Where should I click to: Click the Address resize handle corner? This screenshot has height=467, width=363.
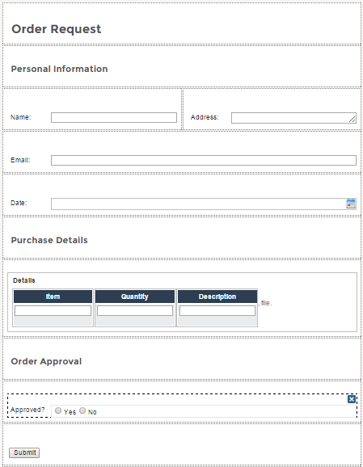(352, 120)
